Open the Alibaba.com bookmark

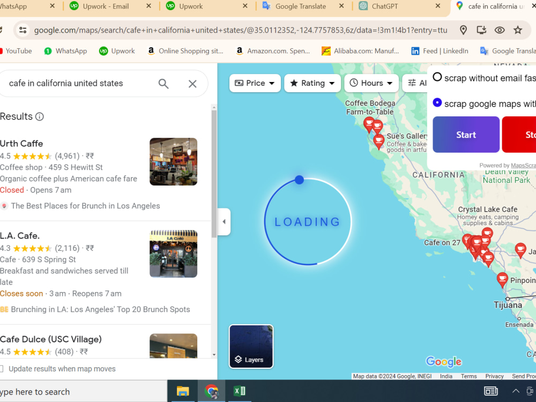click(x=360, y=51)
